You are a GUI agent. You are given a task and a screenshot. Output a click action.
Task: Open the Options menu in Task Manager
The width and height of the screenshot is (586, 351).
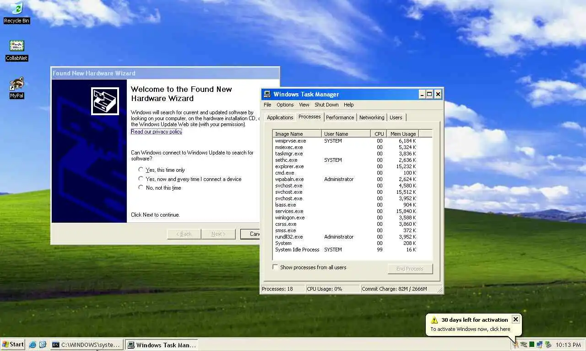[x=285, y=105]
